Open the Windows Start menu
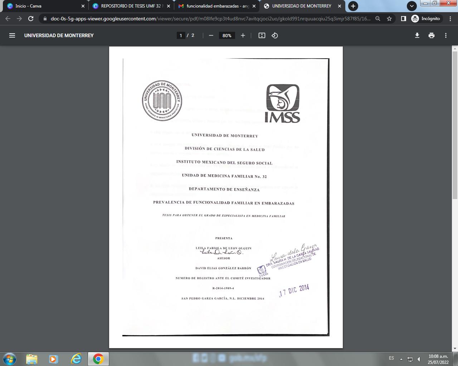 pos(10,359)
